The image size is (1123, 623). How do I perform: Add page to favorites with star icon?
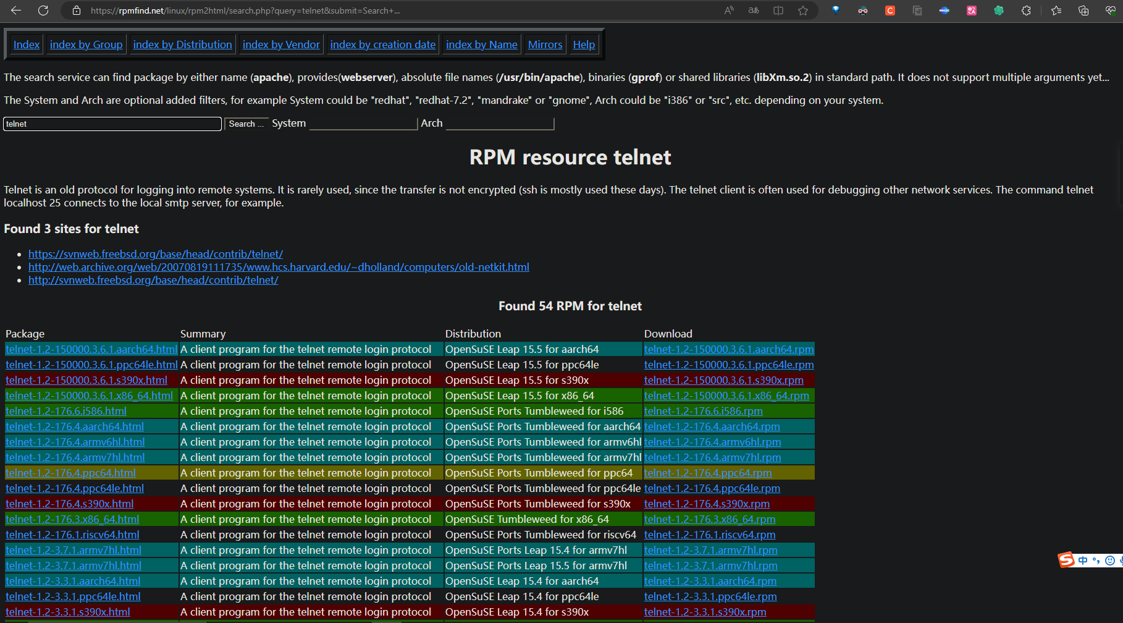(x=803, y=11)
